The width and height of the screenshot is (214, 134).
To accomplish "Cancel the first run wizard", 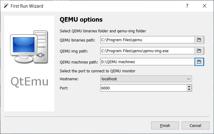I will tap(195, 125).
